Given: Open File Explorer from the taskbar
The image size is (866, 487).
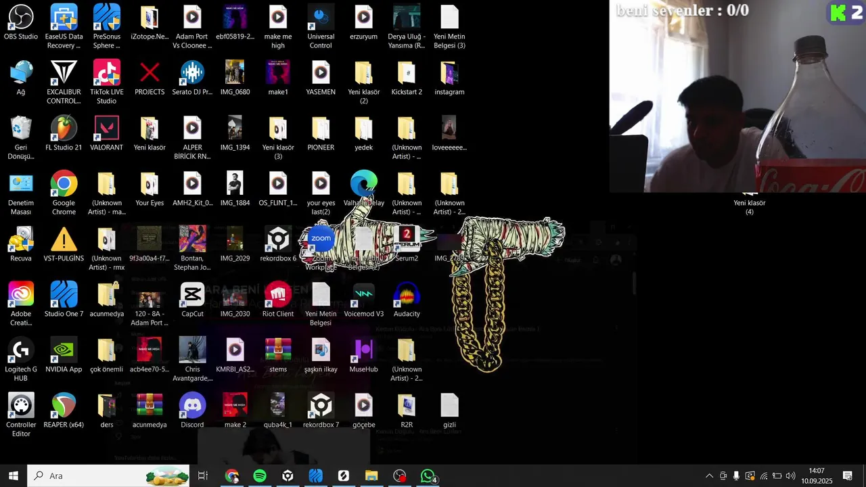Looking at the screenshot, I should coord(371,476).
